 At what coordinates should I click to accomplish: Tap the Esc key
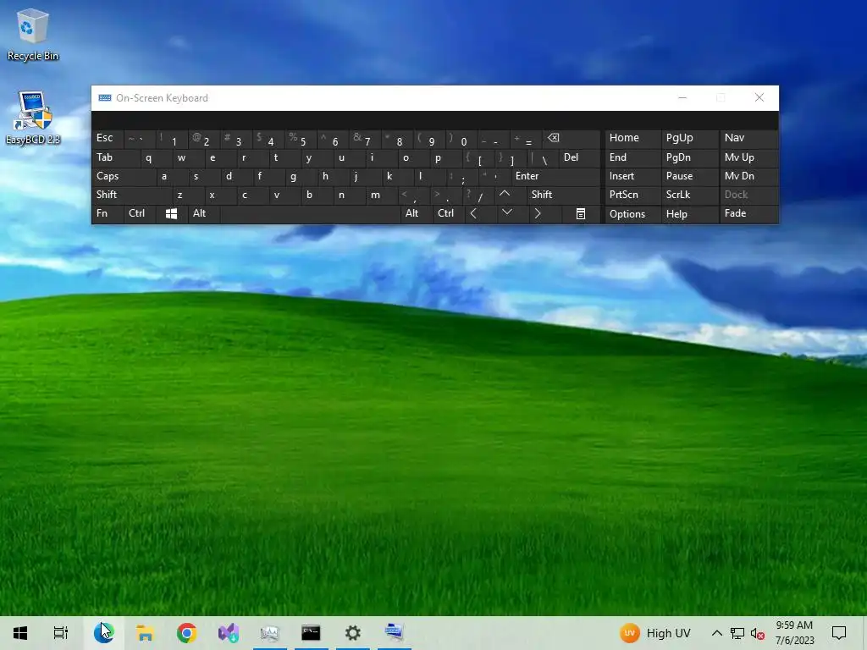pos(108,138)
